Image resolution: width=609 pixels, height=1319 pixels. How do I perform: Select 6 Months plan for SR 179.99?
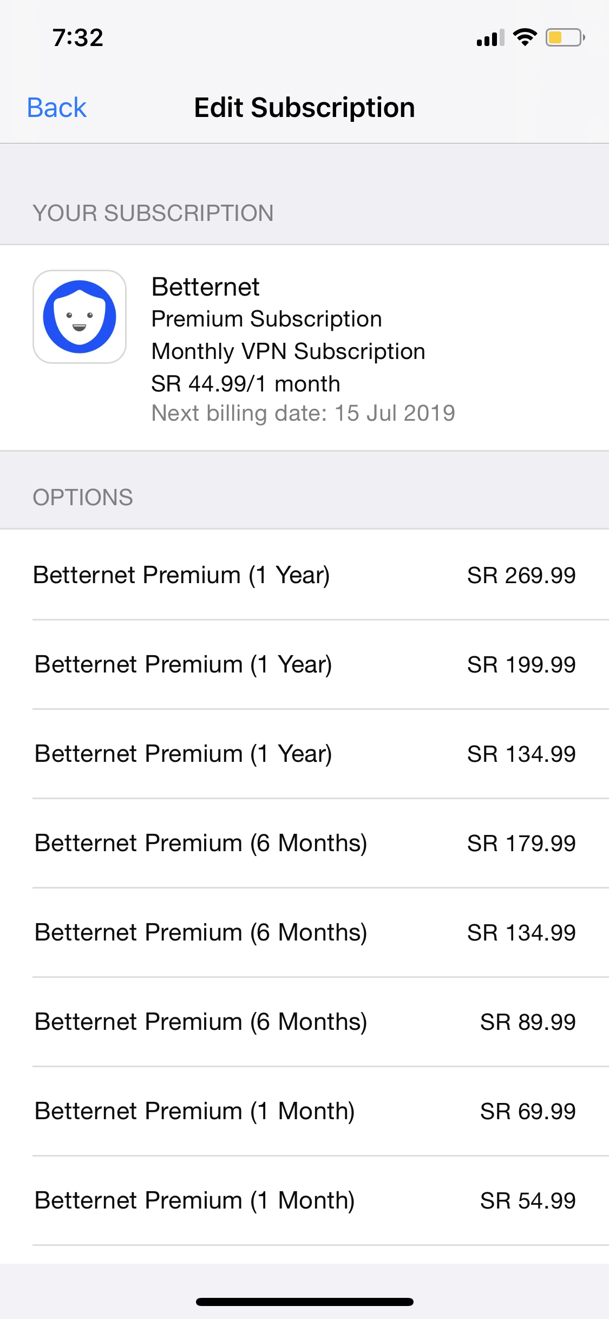pyautogui.click(x=304, y=843)
